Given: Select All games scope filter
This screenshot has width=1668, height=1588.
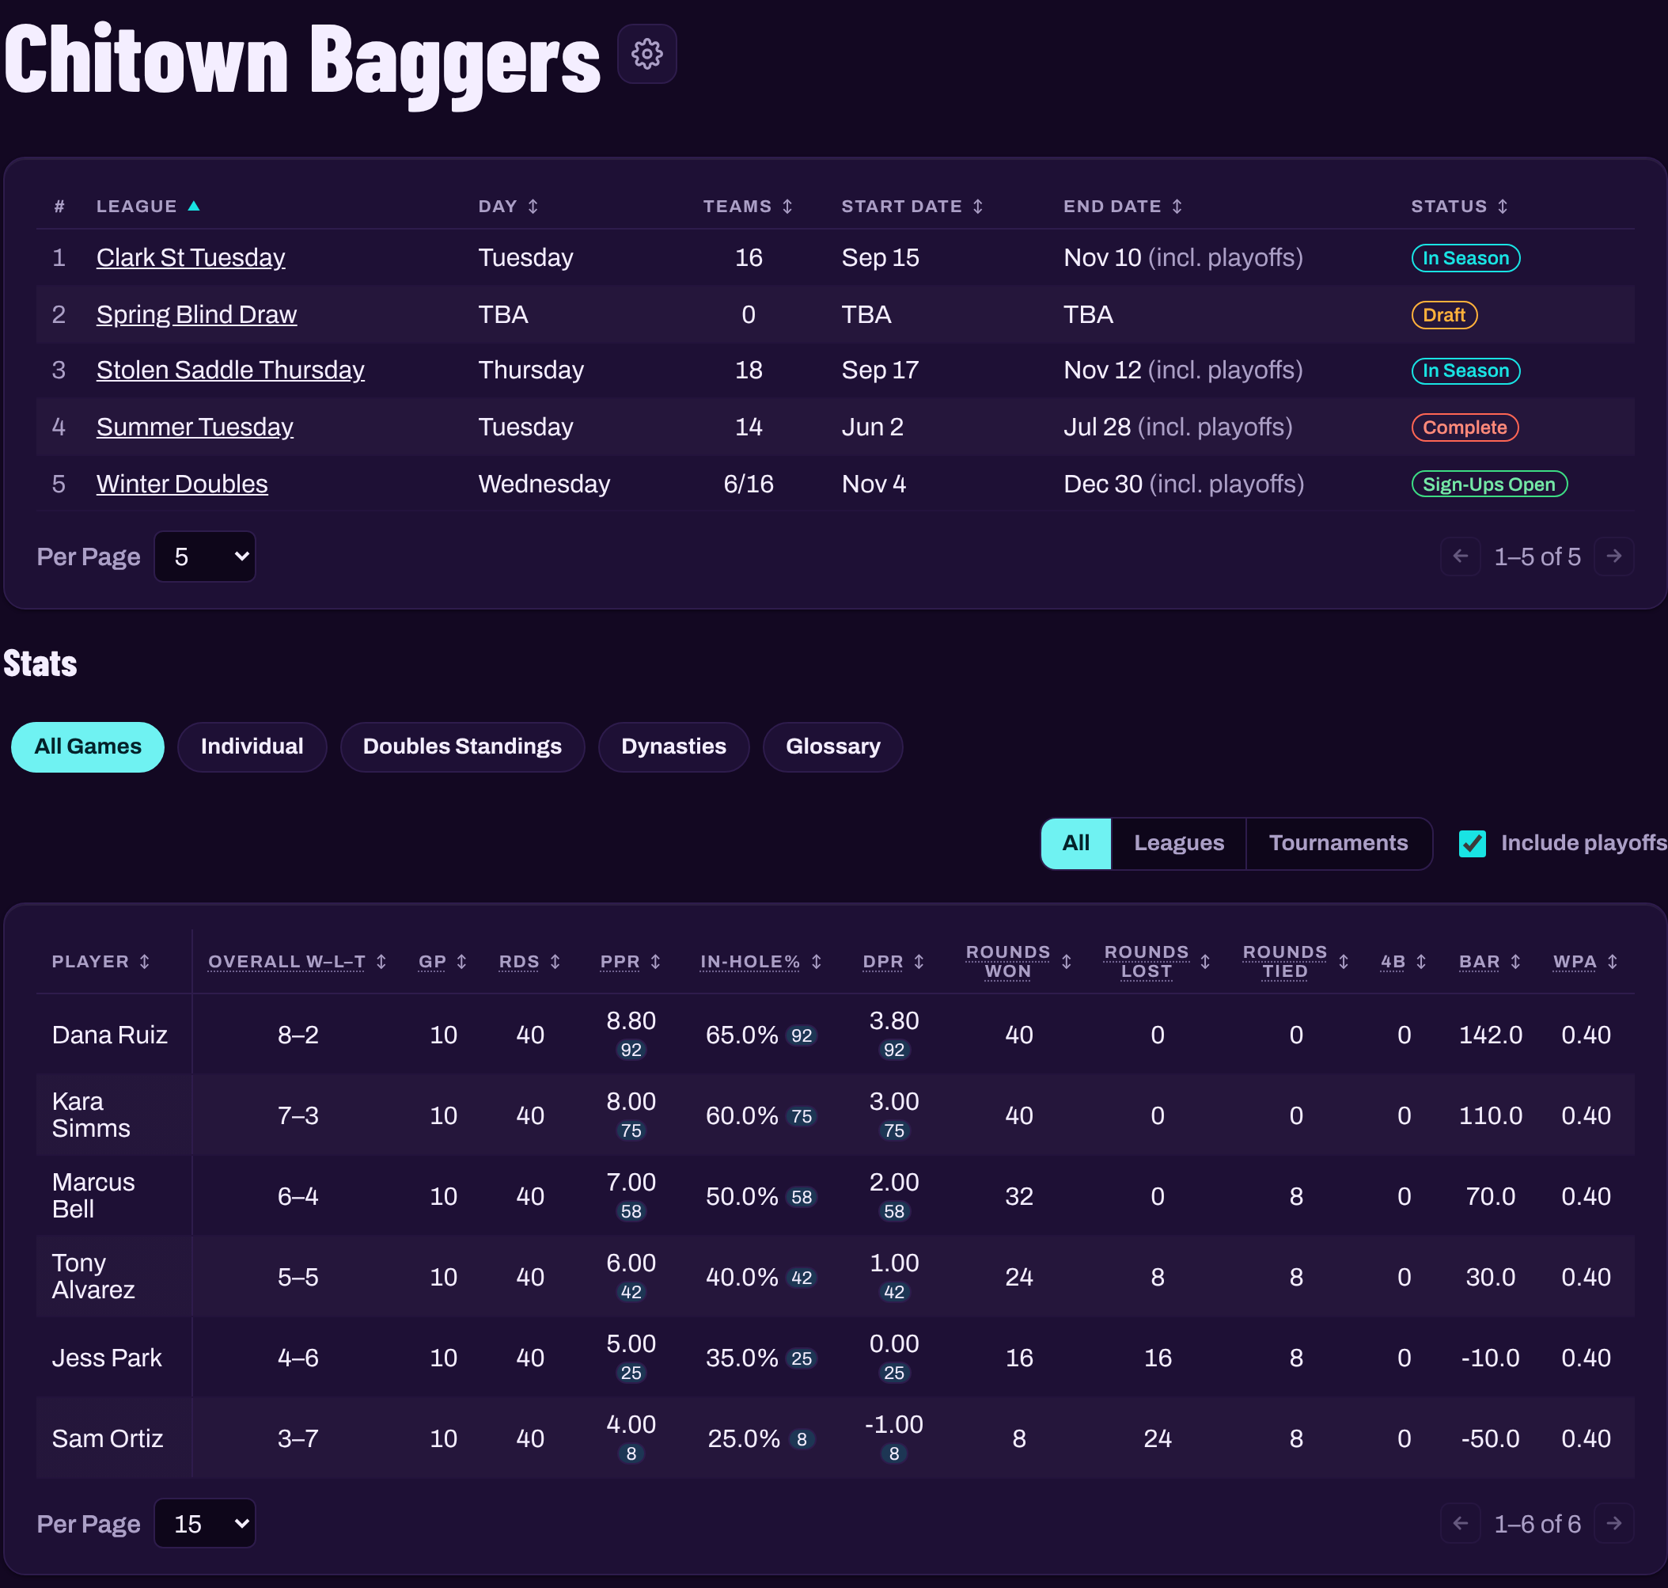Looking at the screenshot, I should coord(1075,843).
